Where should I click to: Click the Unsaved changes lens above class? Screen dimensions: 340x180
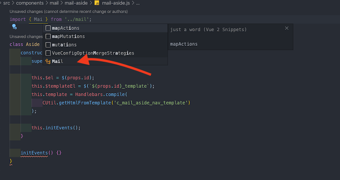point(26,36)
